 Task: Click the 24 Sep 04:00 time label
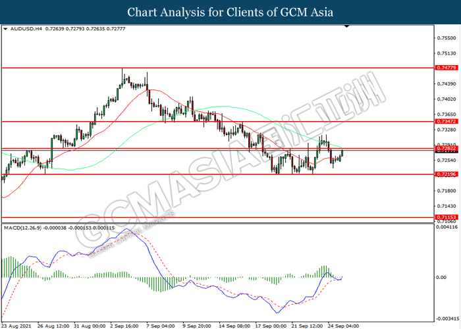(x=344, y=326)
